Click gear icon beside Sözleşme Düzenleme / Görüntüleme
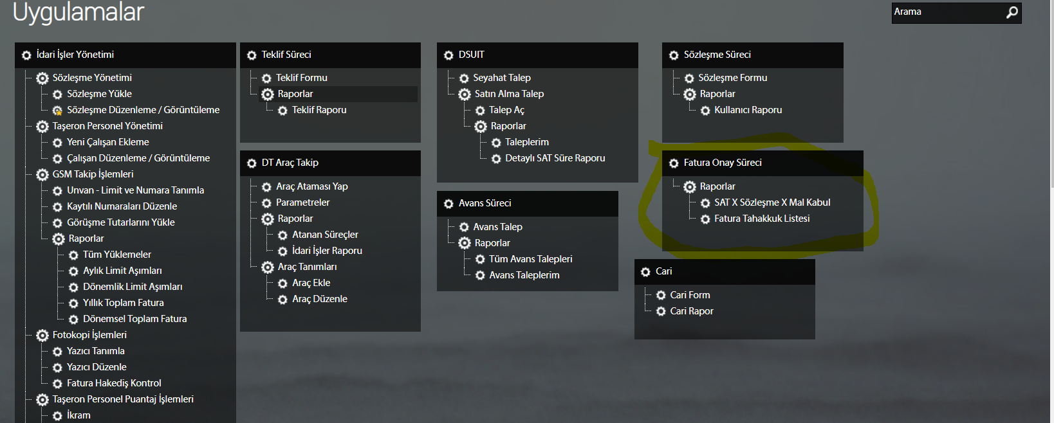 point(57,111)
